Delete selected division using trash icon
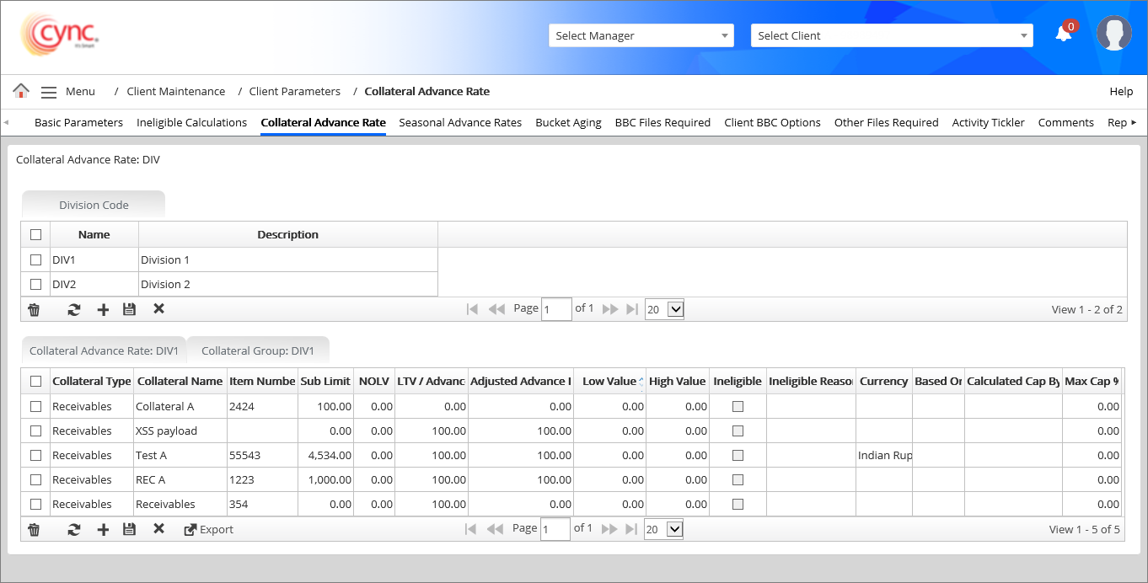This screenshot has height=583, width=1148. tap(34, 309)
